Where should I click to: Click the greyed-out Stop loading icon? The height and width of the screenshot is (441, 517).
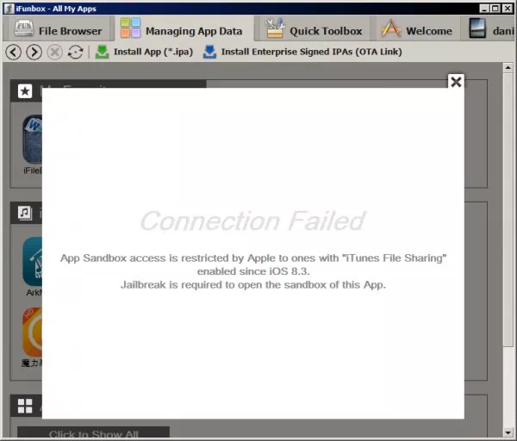click(54, 52)
